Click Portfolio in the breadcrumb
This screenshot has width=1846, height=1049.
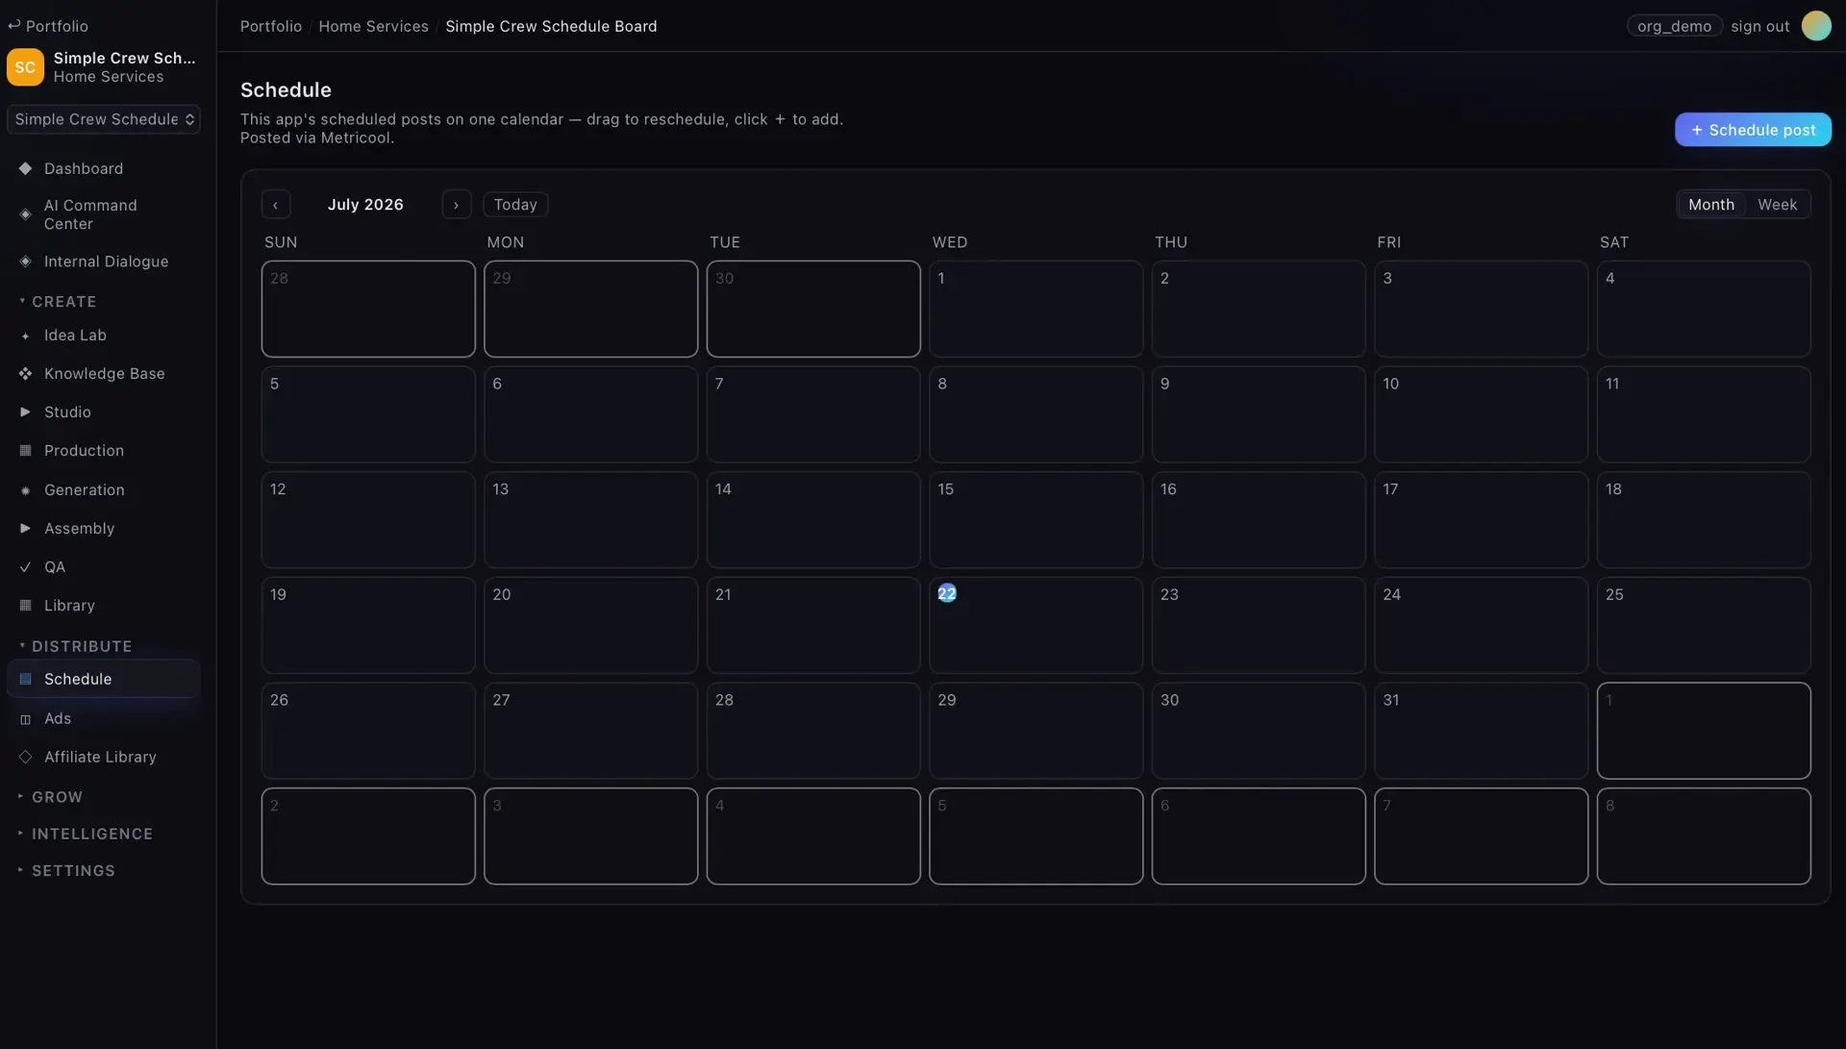[x=271, y=26]
